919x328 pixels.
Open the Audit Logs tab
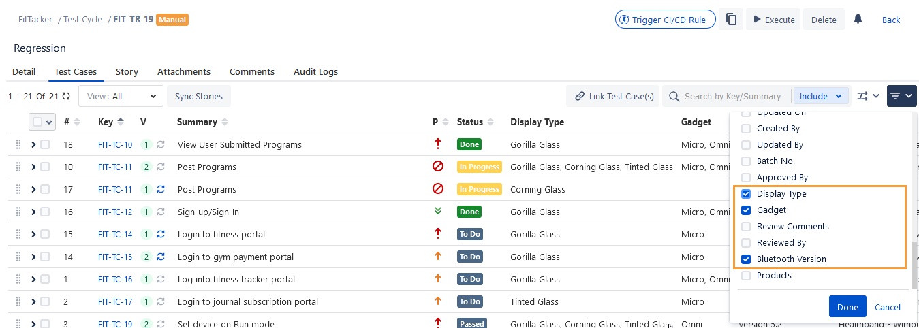(x=315, y=71)
